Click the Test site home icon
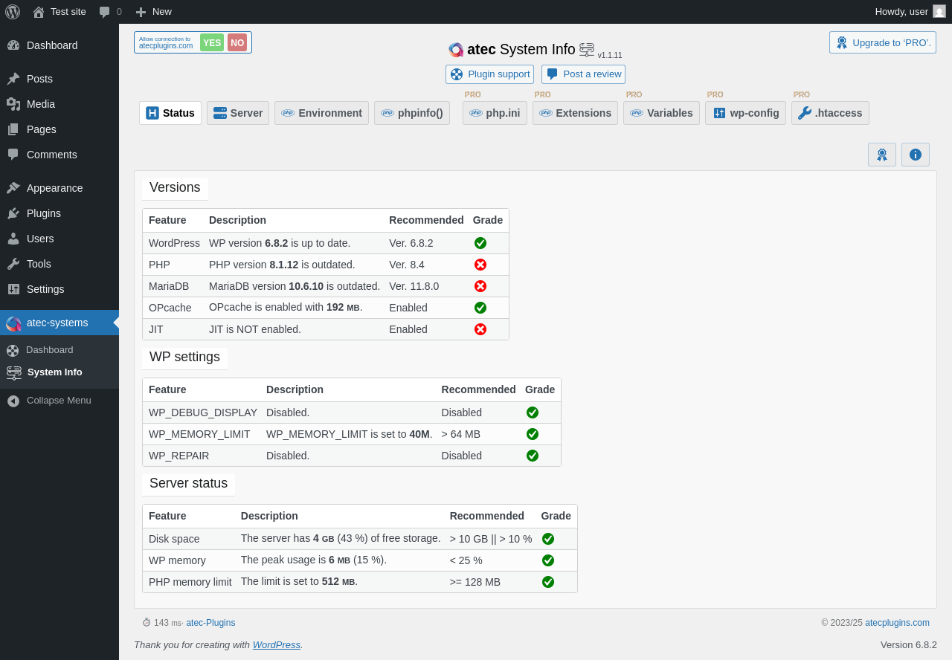This screenshot has width=952, height=660. pos(39,12)
